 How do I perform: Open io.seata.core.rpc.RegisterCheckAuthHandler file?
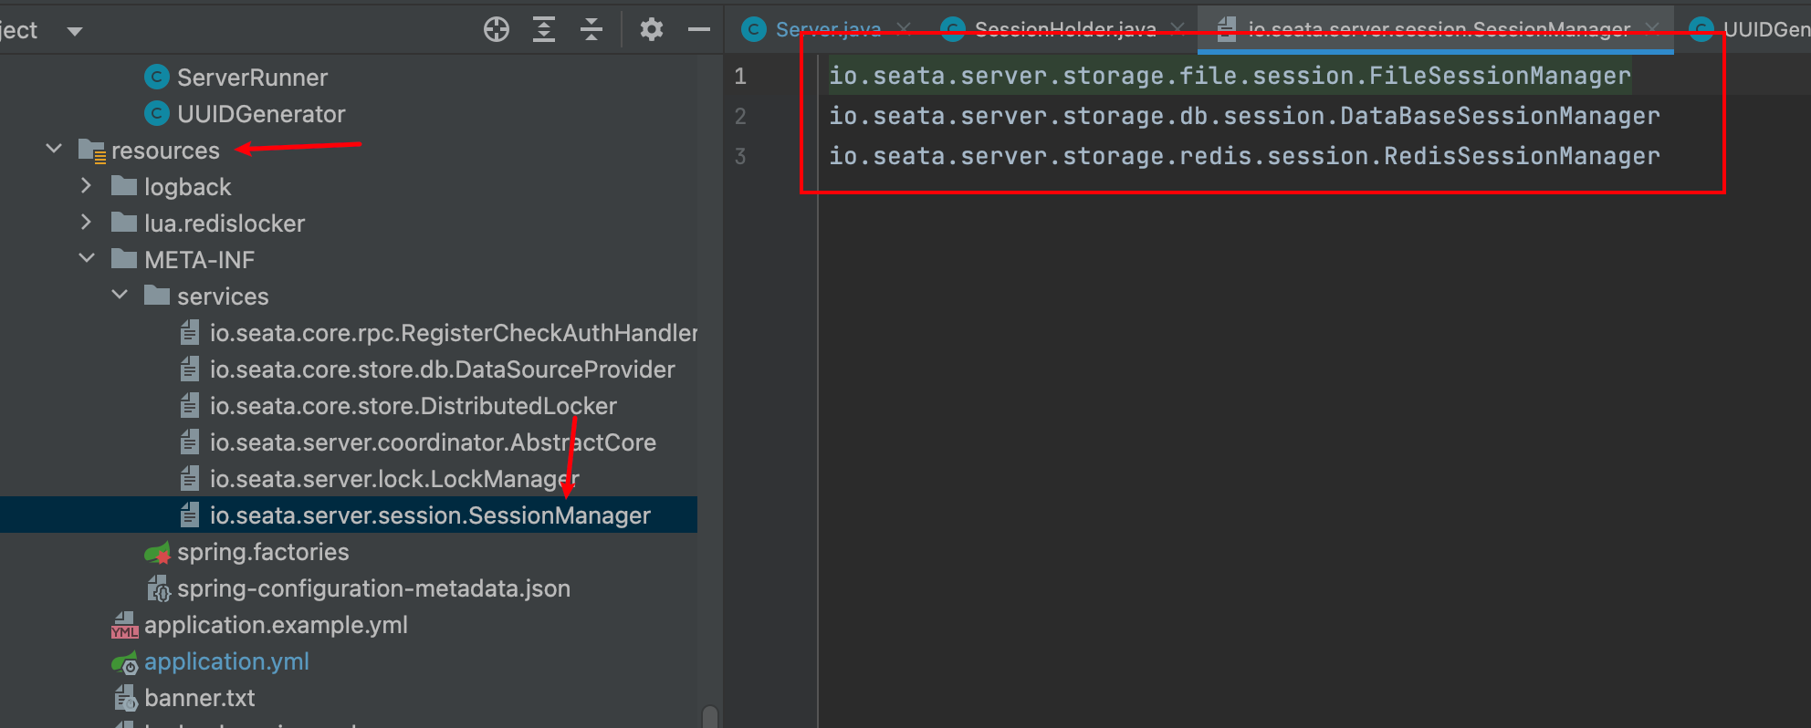pyautogui.click(x=454, y=333)
